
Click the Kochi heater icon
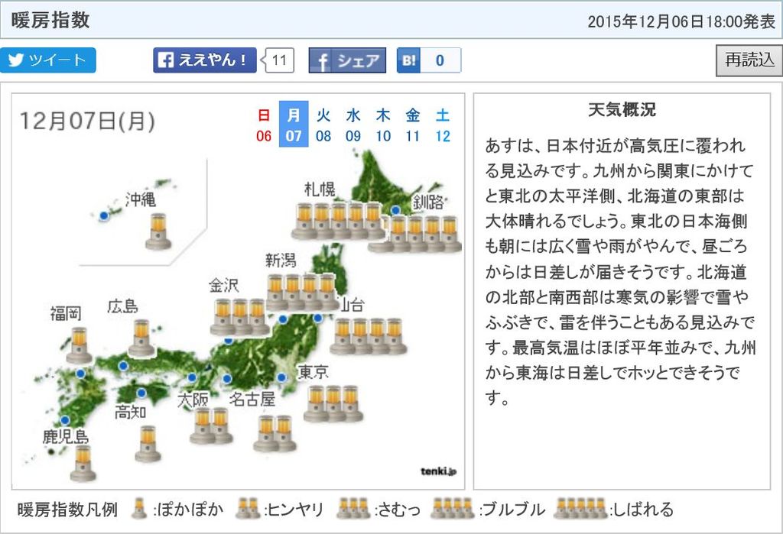(x=148, y=444)
